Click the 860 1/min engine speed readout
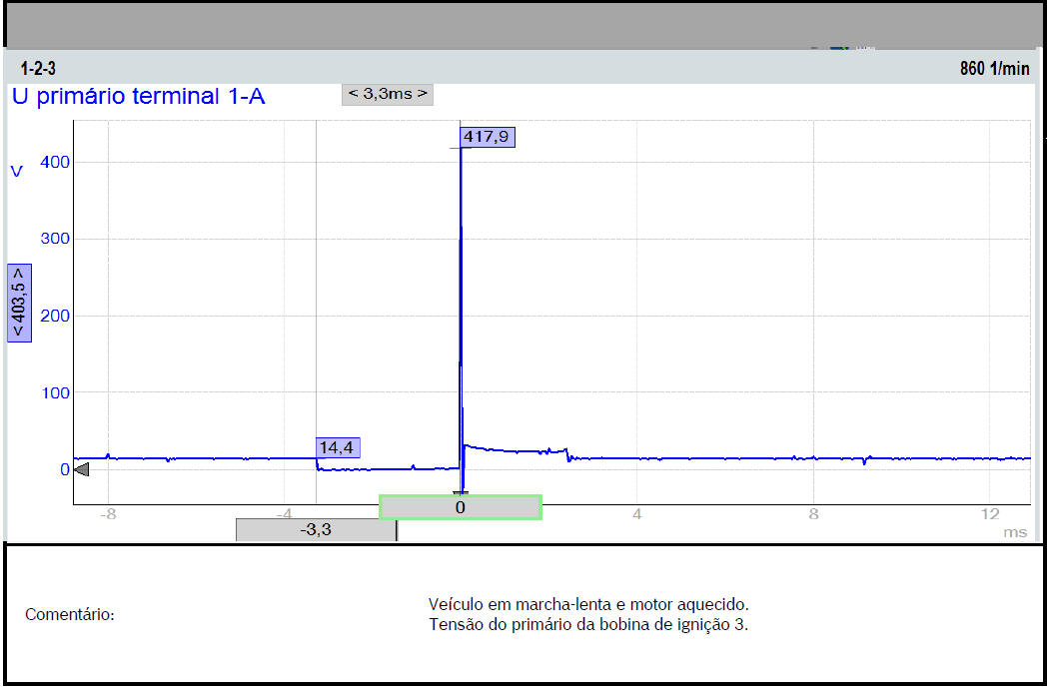Image resolution: width=1049 pixels, height=687 pixels. click(994, 70)
